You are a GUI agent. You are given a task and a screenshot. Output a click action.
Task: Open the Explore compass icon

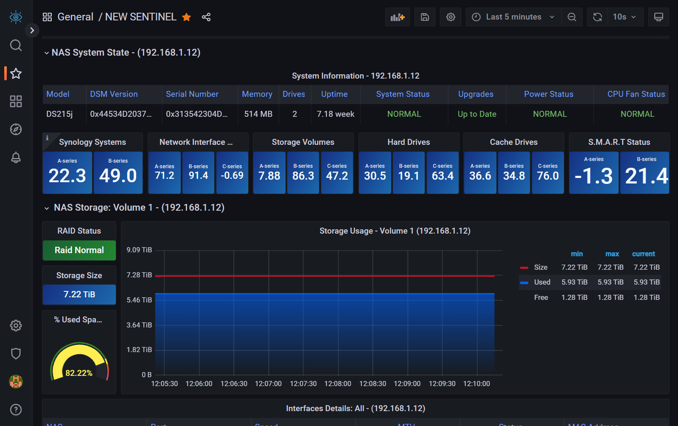[16, 130]
